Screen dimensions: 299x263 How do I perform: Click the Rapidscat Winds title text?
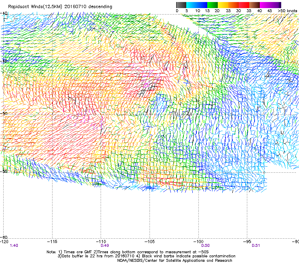(60, 6)
